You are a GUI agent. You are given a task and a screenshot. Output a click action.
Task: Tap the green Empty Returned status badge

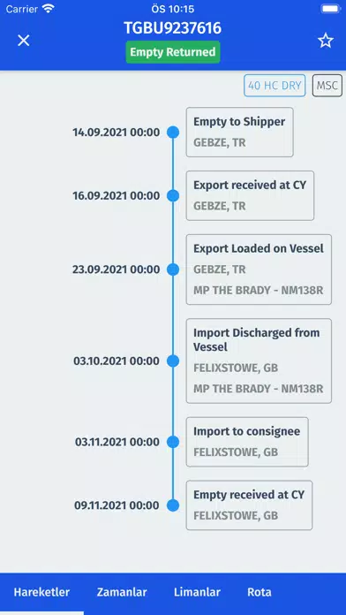coord(173,52)
